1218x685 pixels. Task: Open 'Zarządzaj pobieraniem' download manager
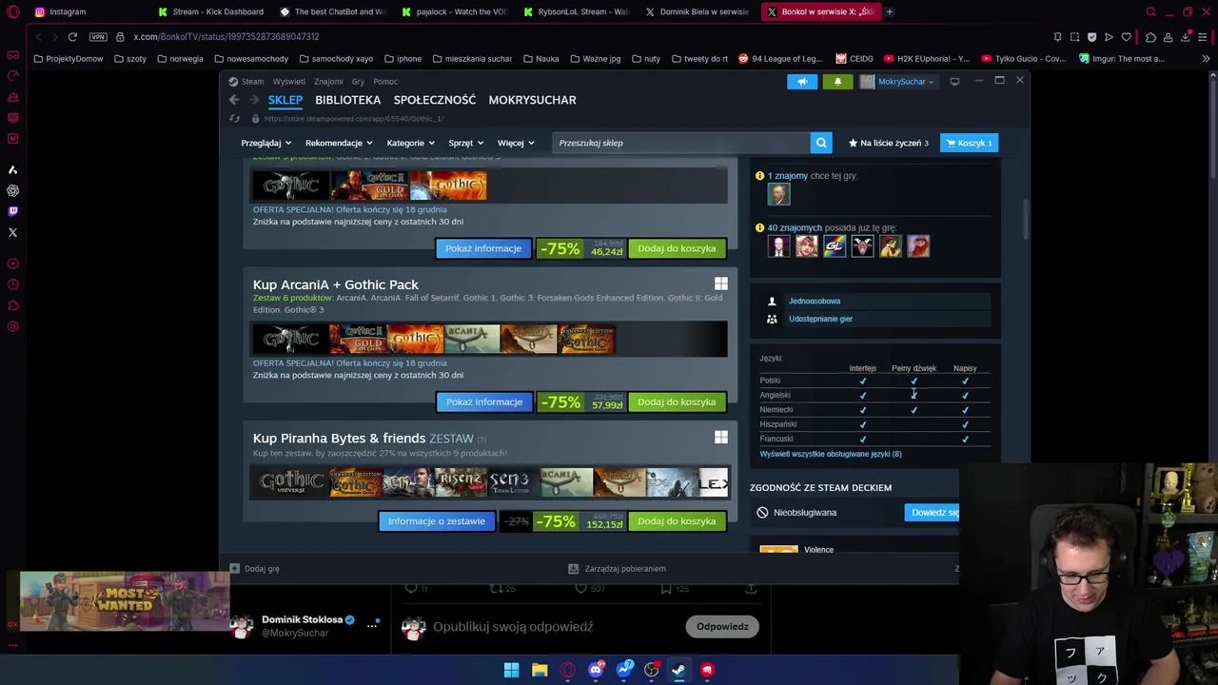[x=617, y=569]
